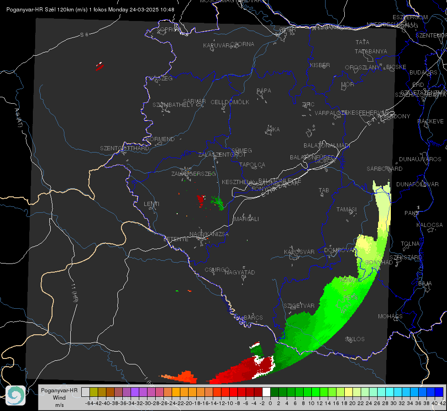This screenshot has width=447, height=411.
Task: Click the CSURGO label
Action: [217, 270]
